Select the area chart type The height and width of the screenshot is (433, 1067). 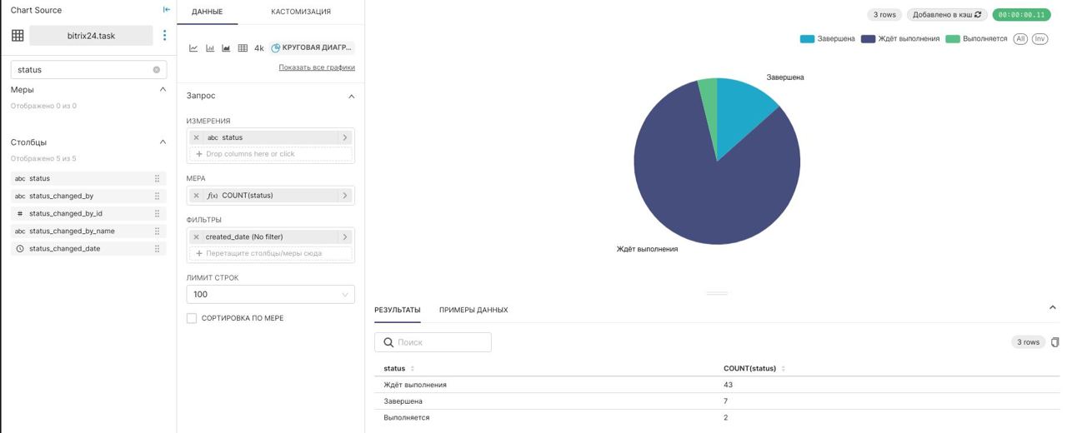[226, 48]
